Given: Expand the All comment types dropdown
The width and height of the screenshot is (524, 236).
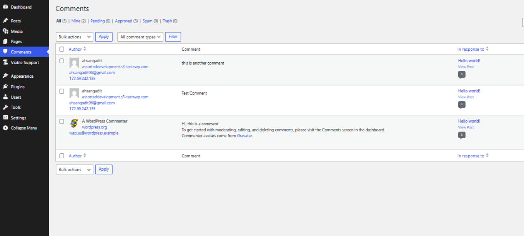Looking at the screenshot, I should [140, 37].
